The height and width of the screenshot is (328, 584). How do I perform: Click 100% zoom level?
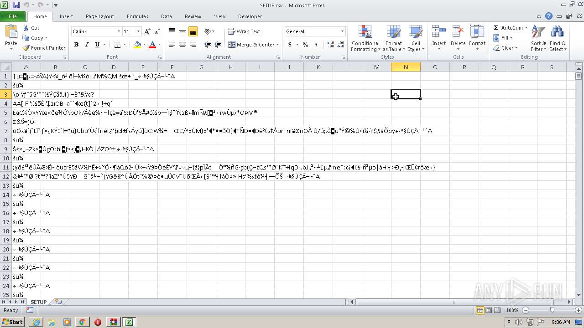tap(512, 310)
